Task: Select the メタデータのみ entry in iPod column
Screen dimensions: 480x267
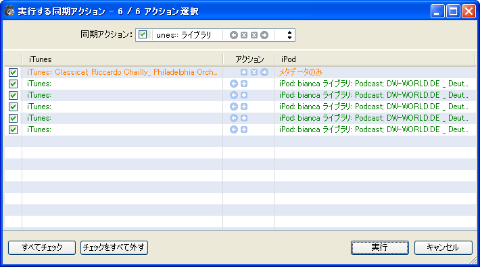Action: pyautogui.click(x=301, y=72)
